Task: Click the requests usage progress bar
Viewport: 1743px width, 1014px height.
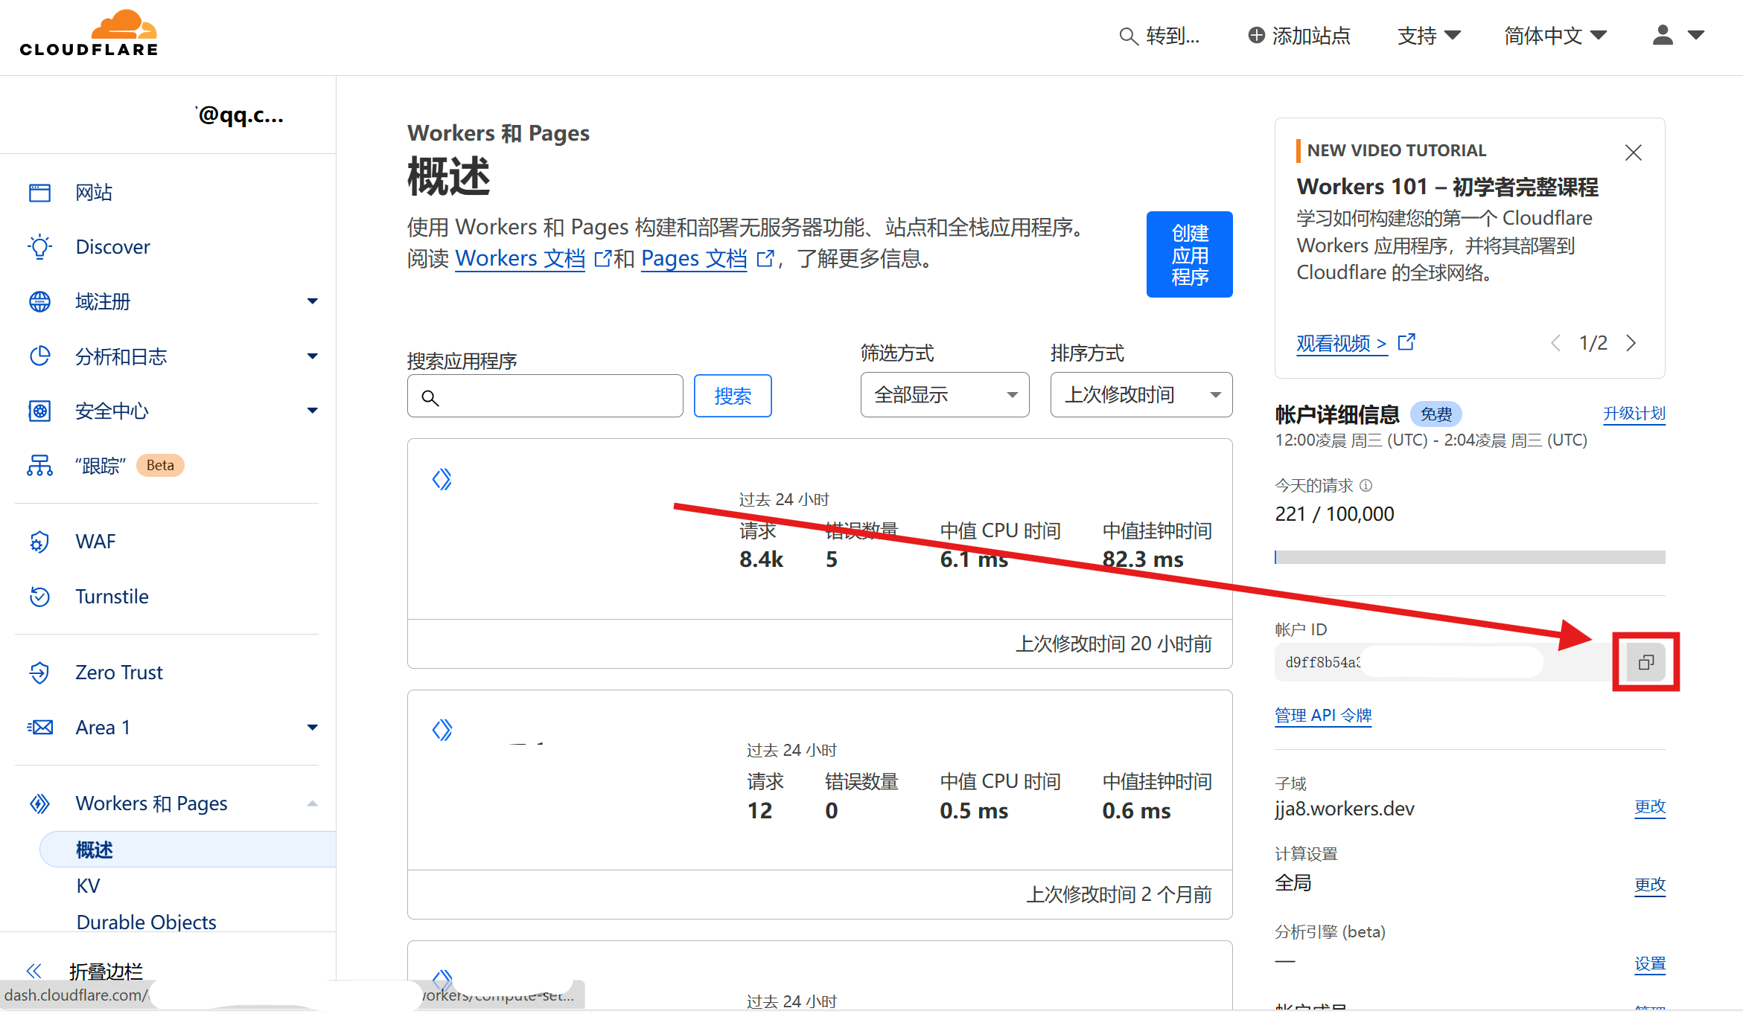Action: click(x=1469, y=557)
